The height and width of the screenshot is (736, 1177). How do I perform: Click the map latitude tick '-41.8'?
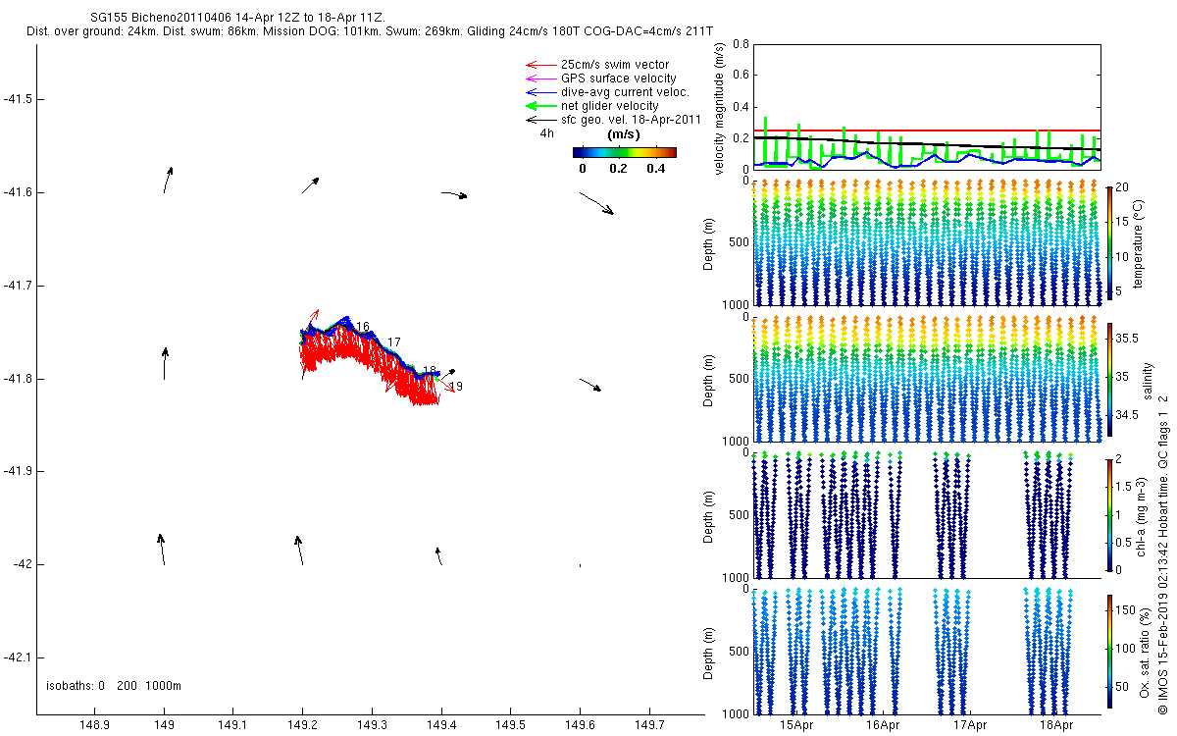18,379
